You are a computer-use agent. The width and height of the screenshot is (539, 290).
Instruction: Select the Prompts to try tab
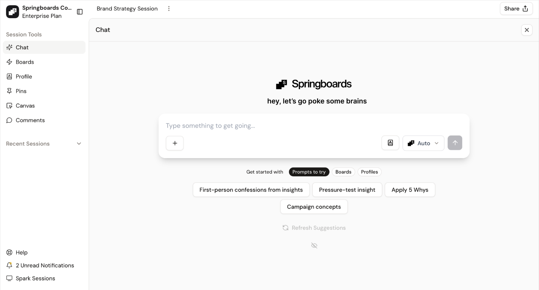coord(309,172)
